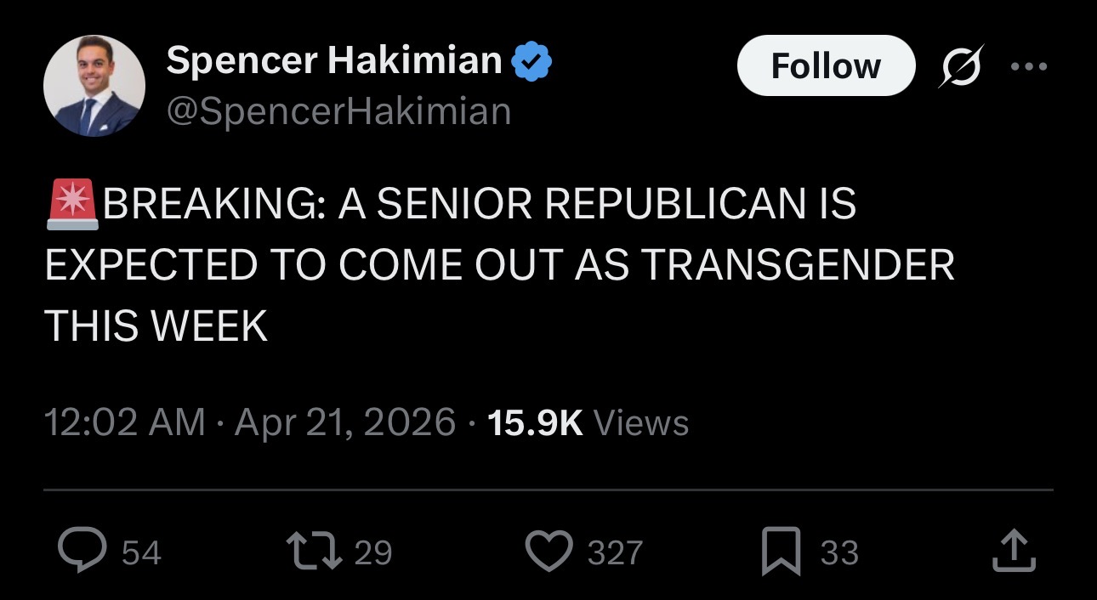
Task: Click the 29 reposts count
Action: [x=373, y=553]
